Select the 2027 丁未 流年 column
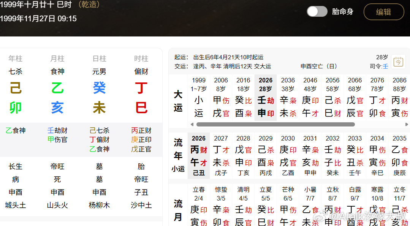This screenshot has height=226, width=410. [x=221, y=156]
